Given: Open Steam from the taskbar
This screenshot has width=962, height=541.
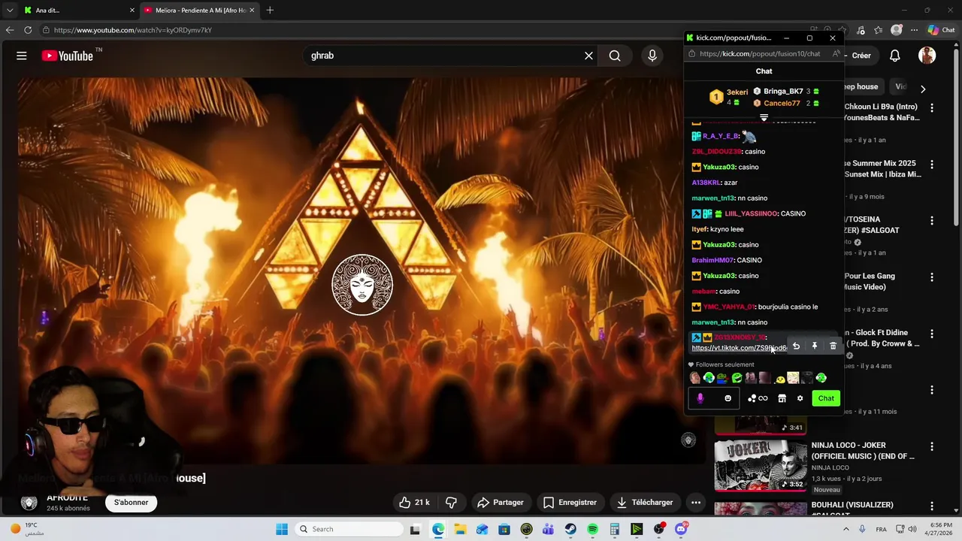Looking at the screenshot, I should pyautogui.click(x=570, y=529).
